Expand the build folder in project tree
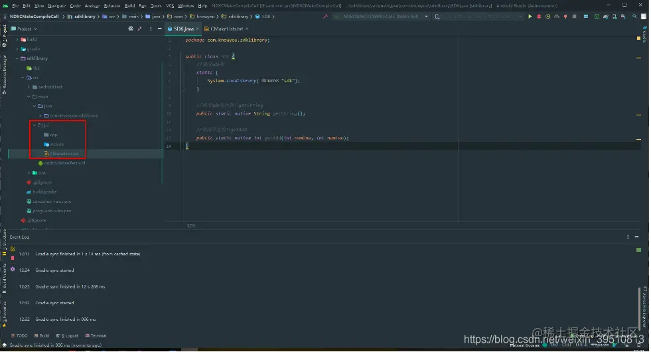Viewport: 651px width, 352px height. [17, 39]
